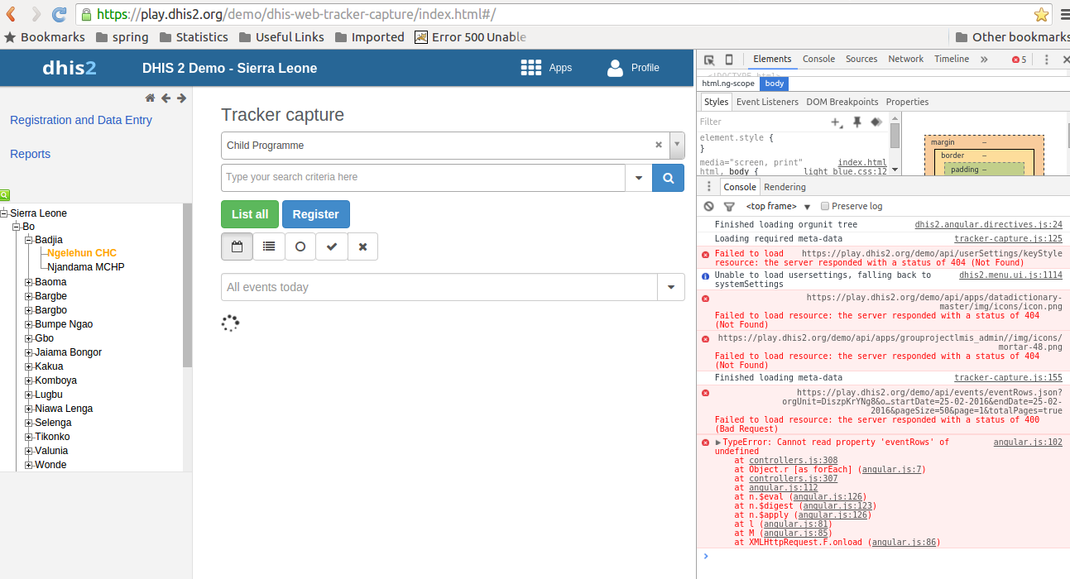
Task: Open the Event Listeners tab
Action: point(767,102)
